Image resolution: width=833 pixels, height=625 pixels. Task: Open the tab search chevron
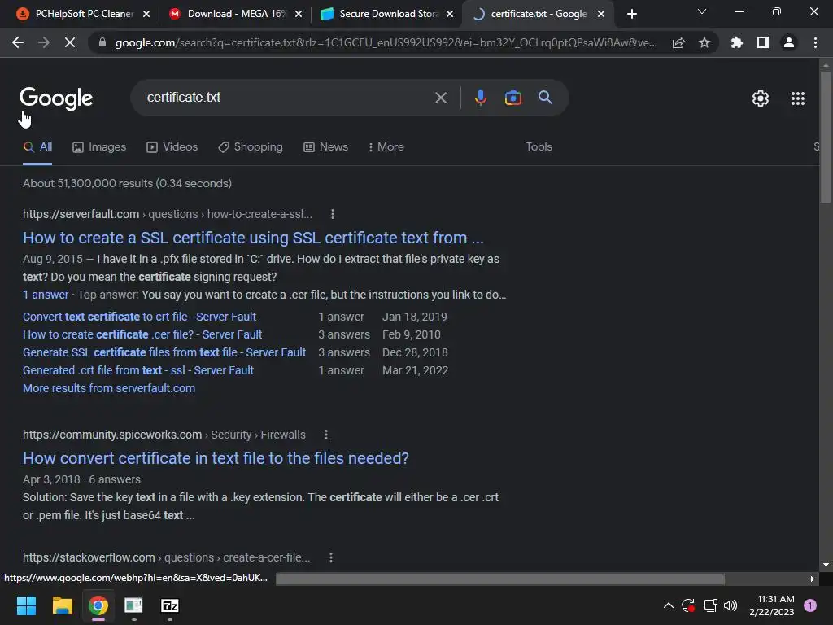[702, 11]
